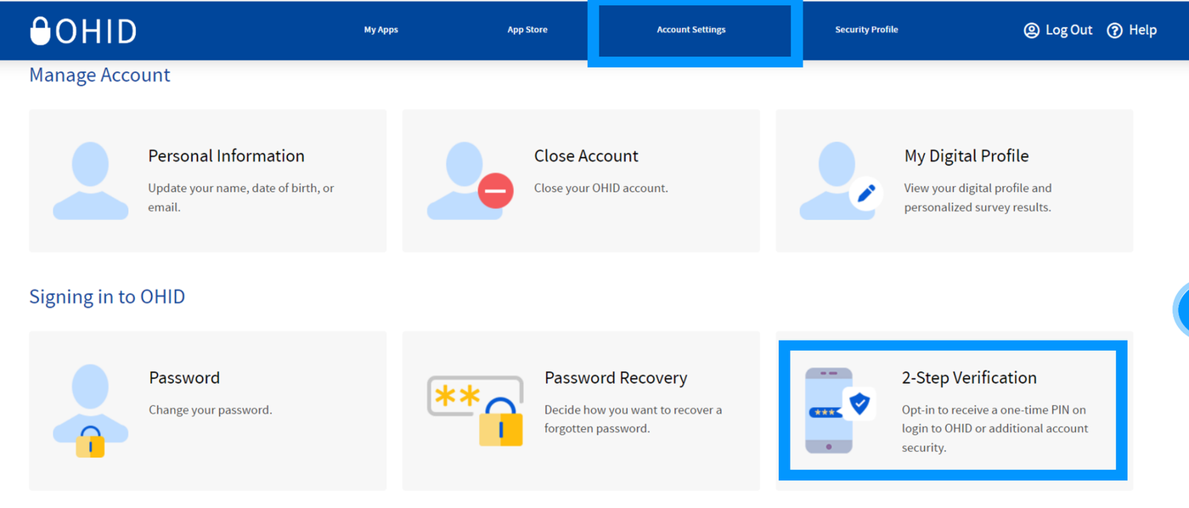Open the Security Profile tab
Screen dimensions: 1189x508
point(866,30)
